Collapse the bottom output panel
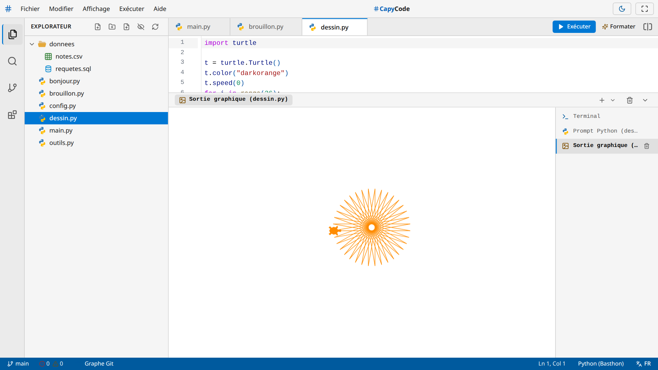Image resolution: width=658 pixels, height=370 pixels. pos(645,100)
